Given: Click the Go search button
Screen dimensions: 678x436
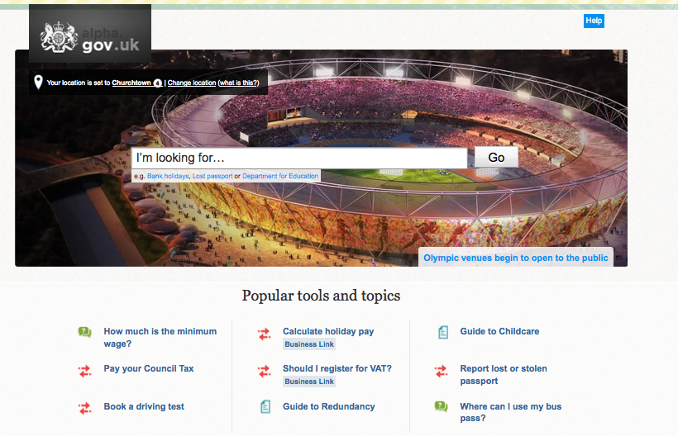Looking at the screenshot, I should tap(496, 158).
